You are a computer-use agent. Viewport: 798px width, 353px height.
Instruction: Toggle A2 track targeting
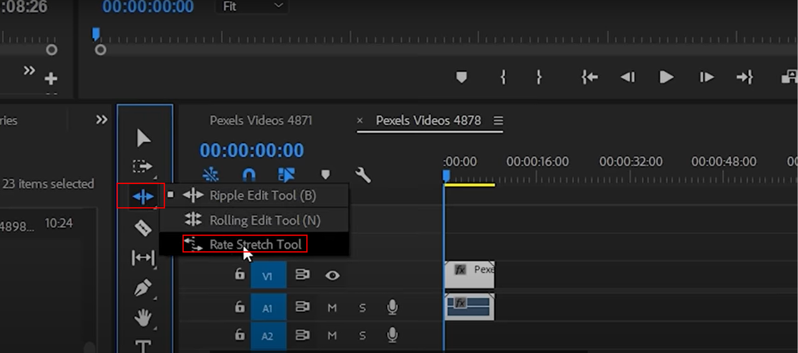tap(268, 336)
